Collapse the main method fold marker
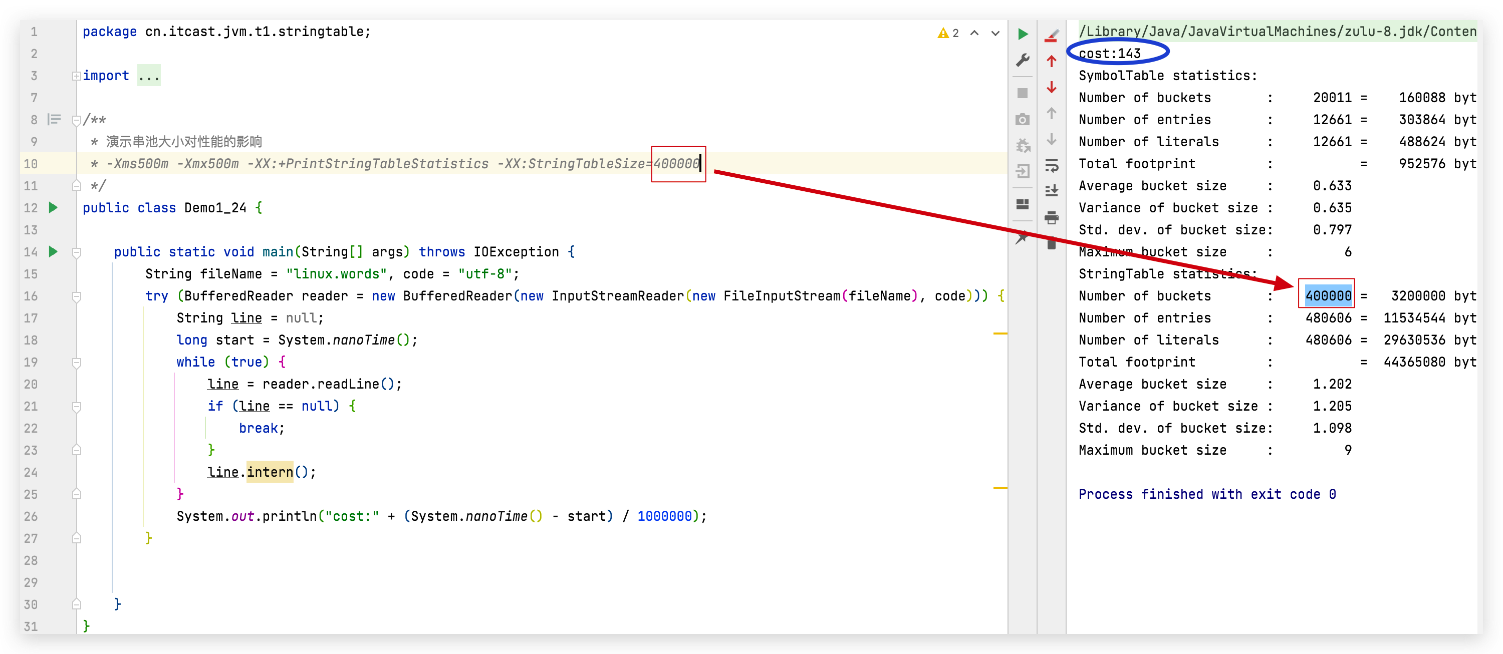The height and width of the screenshot is (654, 1503). click(77, 252)
